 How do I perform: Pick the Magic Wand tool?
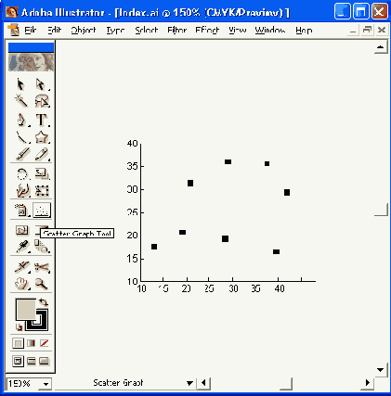pyautogui.click(x=21, y=101)
